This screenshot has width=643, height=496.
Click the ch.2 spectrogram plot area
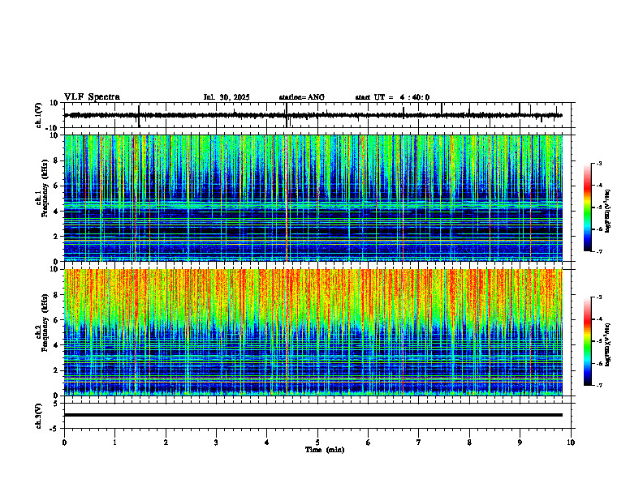coord(313,332)
